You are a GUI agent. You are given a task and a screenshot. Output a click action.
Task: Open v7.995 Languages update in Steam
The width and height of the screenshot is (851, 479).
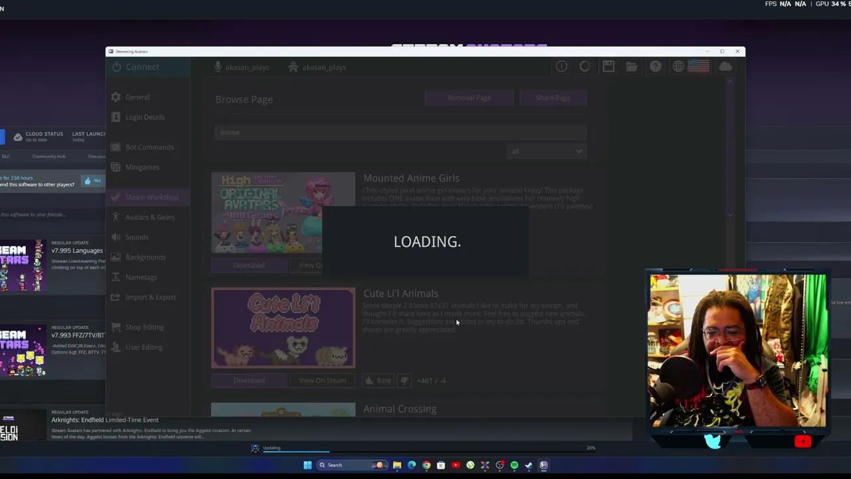point(77,251)
